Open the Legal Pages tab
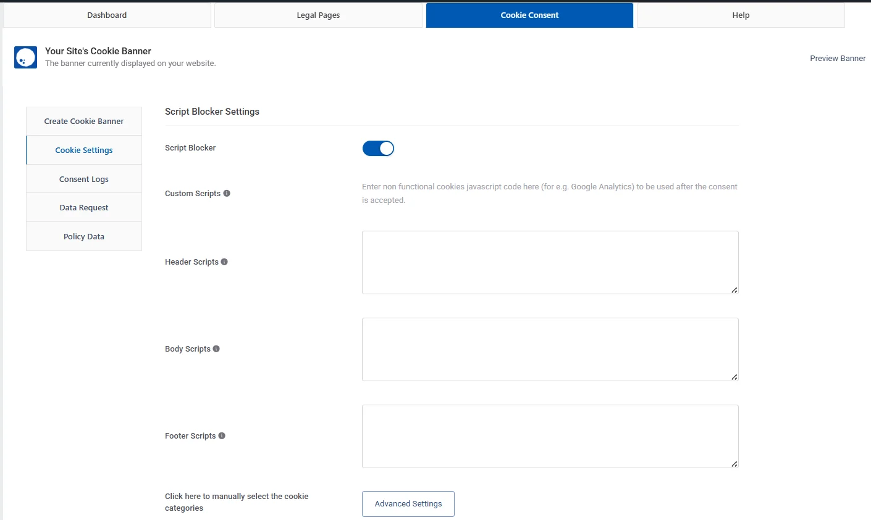The height and width of the screenshot is (520, 871). (x=318, y=15)
